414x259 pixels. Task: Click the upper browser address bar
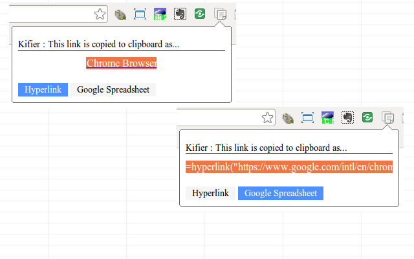tap(58, 14)
